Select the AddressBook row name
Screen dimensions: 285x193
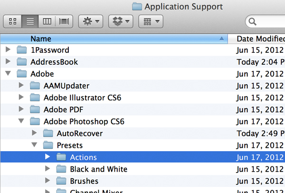coord(54,62)
